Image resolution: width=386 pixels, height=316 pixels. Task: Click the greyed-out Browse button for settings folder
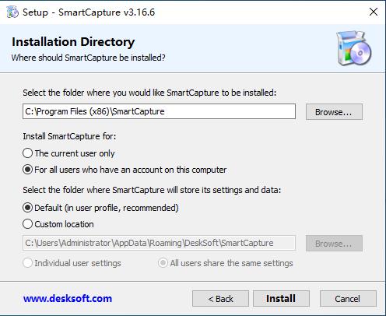pos(334,244)
